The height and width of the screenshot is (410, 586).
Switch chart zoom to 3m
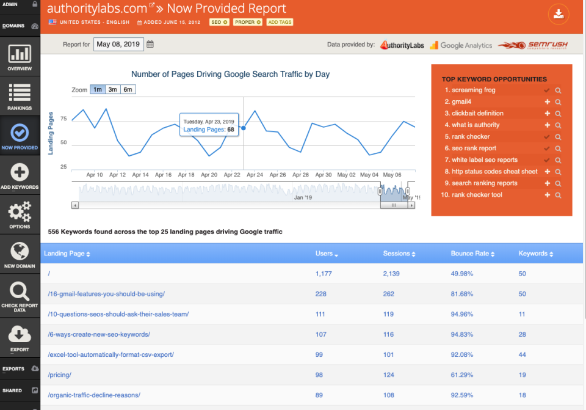(112, 89)
